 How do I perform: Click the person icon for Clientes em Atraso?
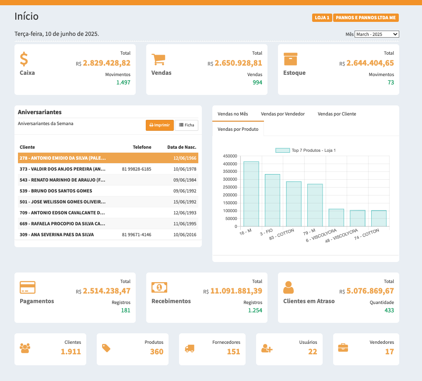[x=288, y=287]
